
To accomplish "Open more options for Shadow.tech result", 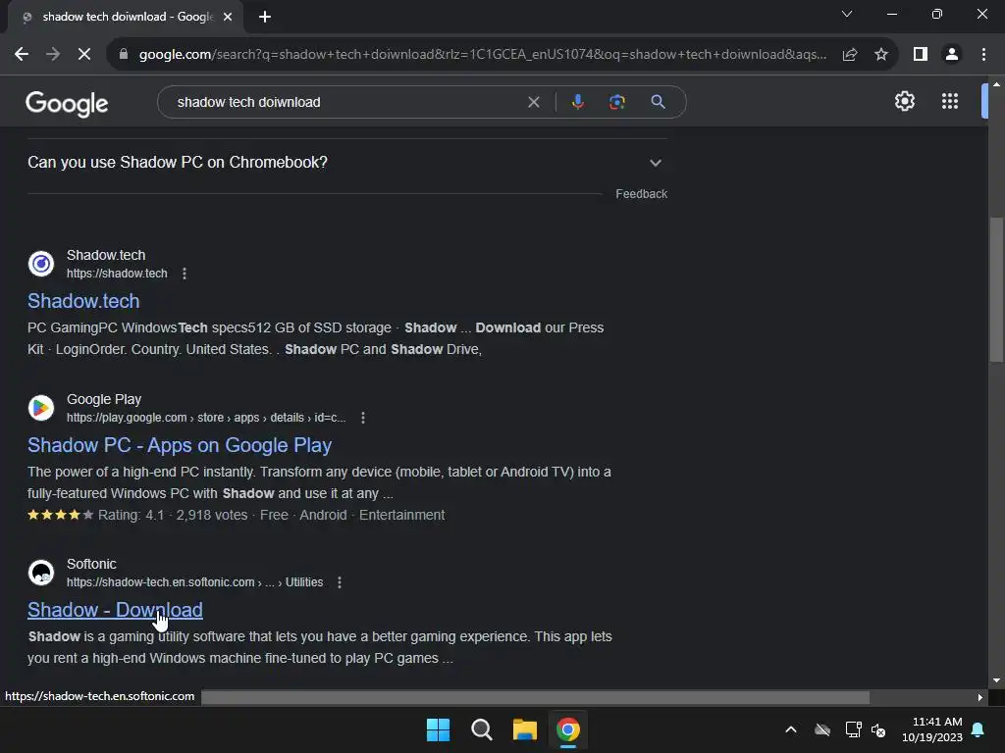I will tap(185, 274).
